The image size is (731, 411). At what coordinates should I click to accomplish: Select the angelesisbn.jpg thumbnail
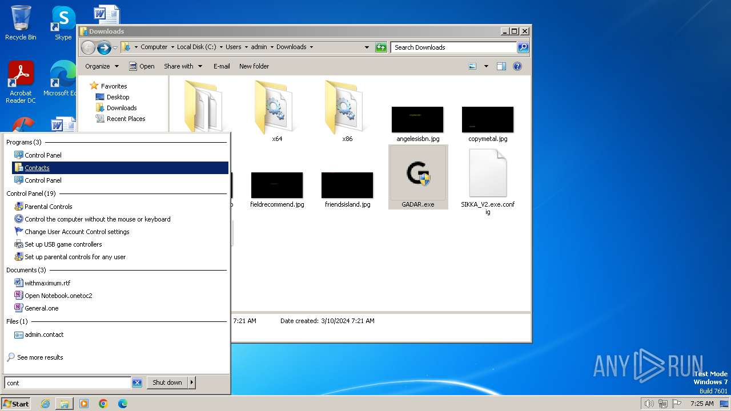coord(417,124)
